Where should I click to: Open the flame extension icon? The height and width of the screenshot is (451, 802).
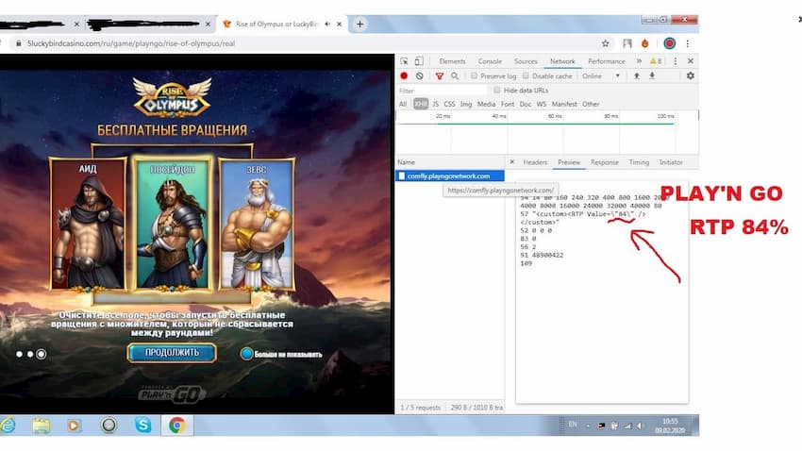coord(645,43)
